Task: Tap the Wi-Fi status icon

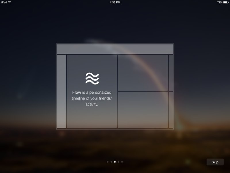Action: point(9,2)
